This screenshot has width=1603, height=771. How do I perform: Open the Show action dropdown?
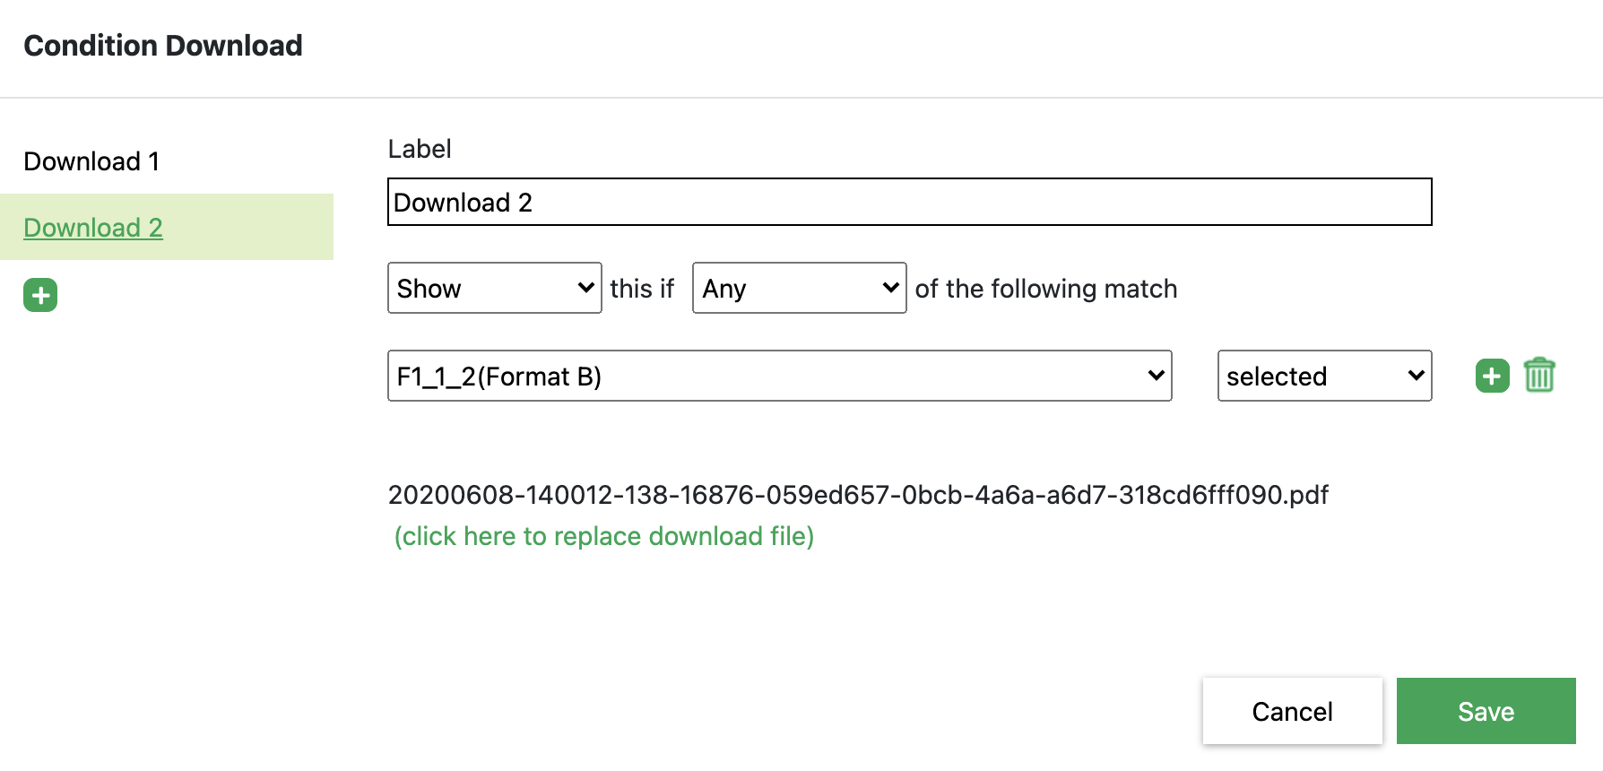(x=494, y=288)
